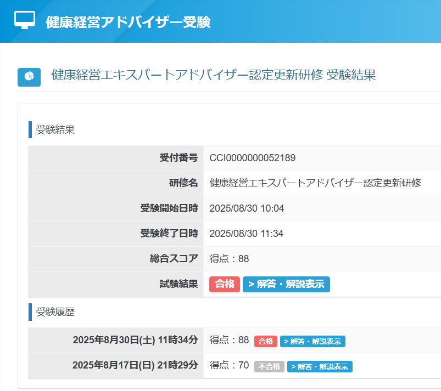Click the 総合スコア label
This screenshot has height=391, width=441.
pyautogui.click(x=174, y=259)
